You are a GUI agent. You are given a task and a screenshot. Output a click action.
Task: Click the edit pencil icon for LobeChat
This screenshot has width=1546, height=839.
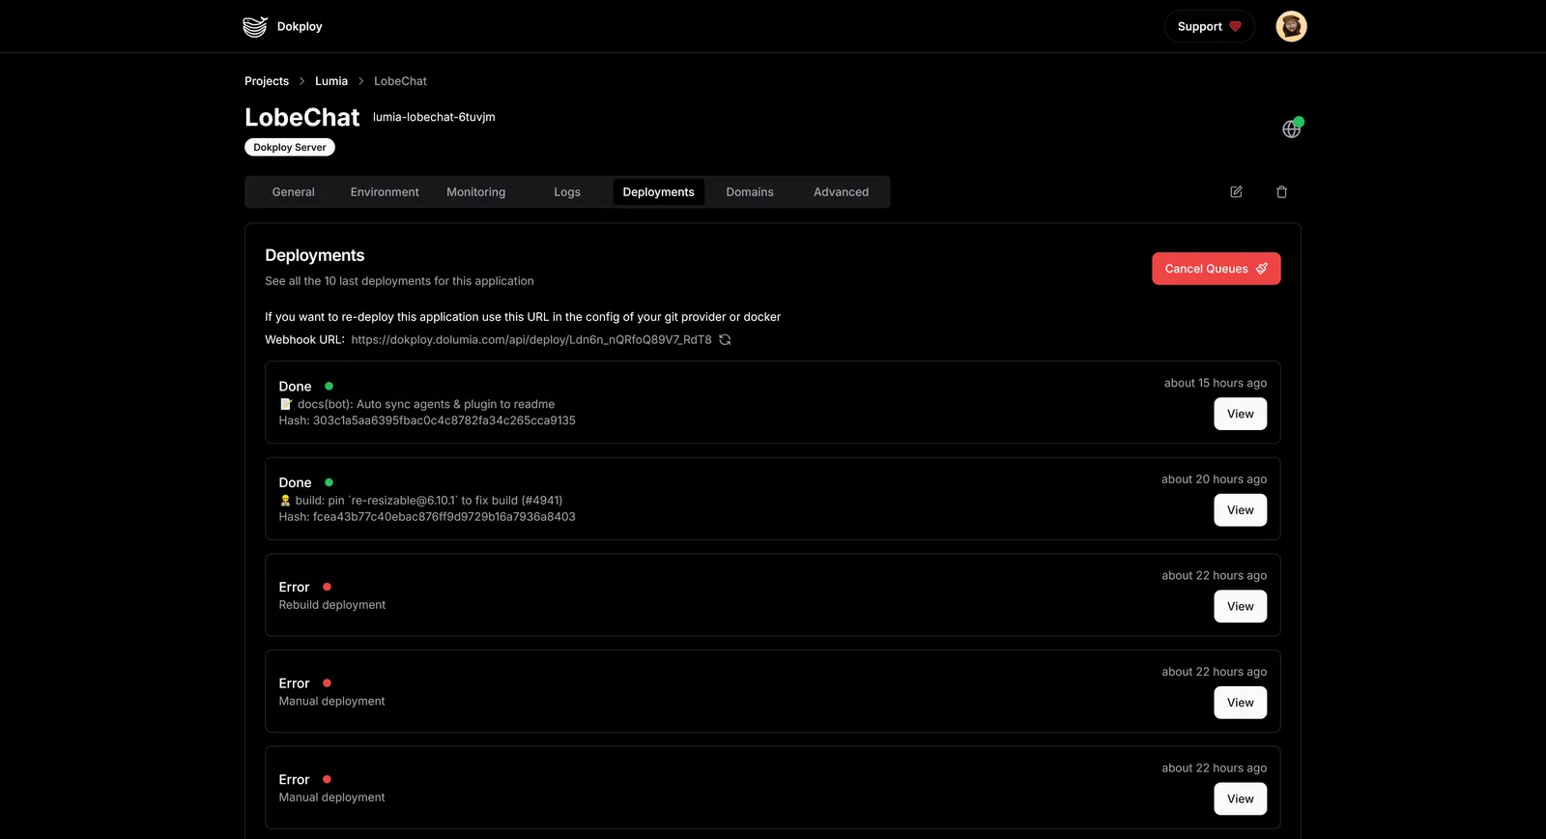click(x=1236, y=192)
